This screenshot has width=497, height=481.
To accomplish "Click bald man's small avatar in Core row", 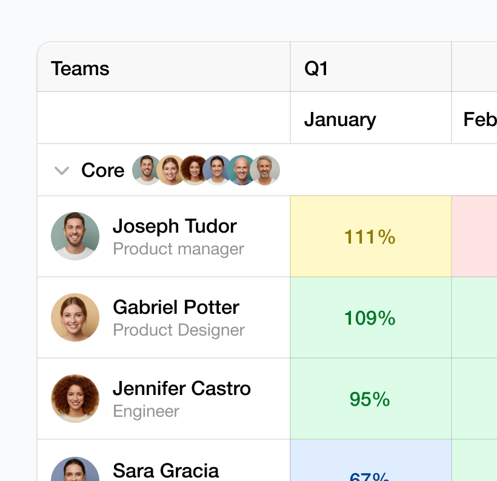I will coord(241,170).
